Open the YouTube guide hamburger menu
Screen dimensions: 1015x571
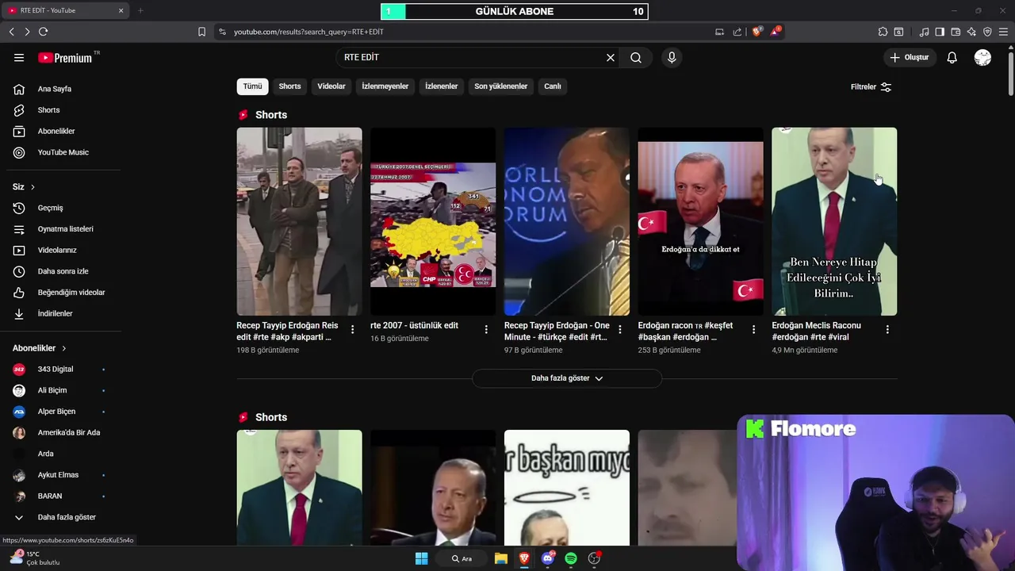(19, 58)
